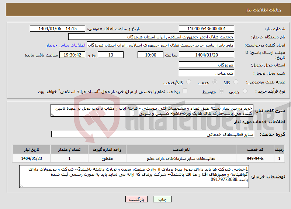Select the متوسط purchase type radio
This screenshot has height=209, width=291.
click(x=221, y=91)
